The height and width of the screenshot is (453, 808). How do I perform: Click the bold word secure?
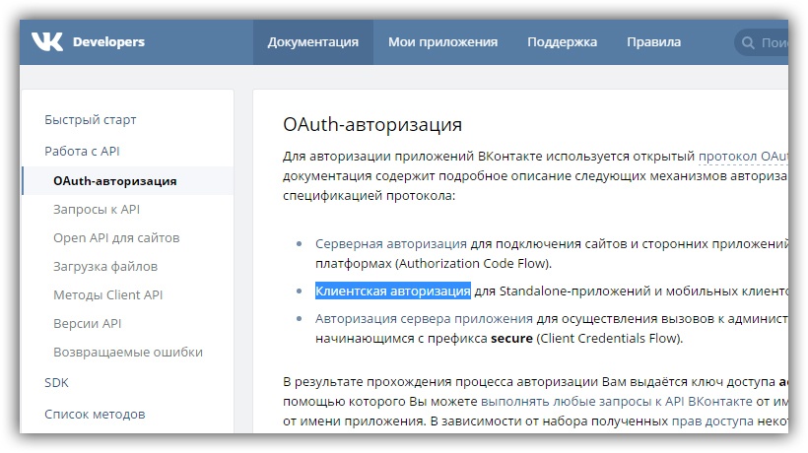(511, 338)
